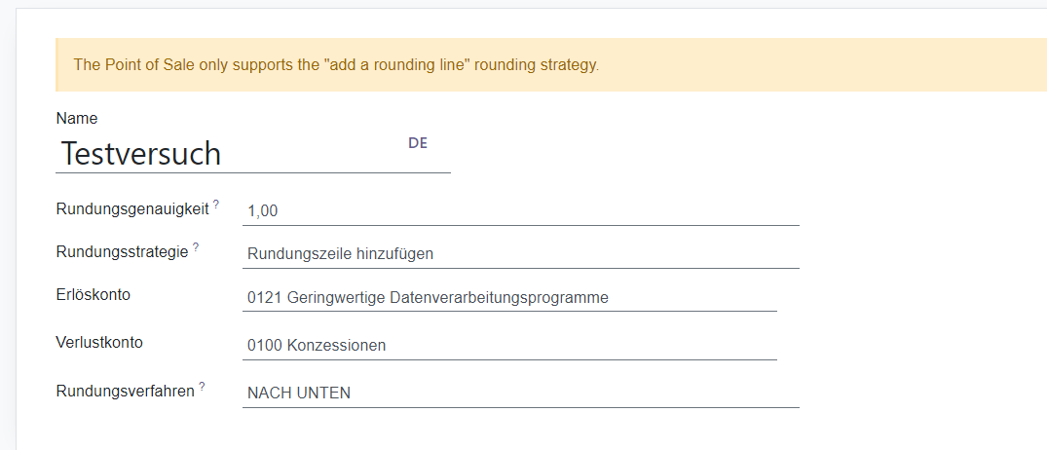Select the Rundungsstrategie label
This screenshot has height=450, width=1047.
[x=122, y=251]
